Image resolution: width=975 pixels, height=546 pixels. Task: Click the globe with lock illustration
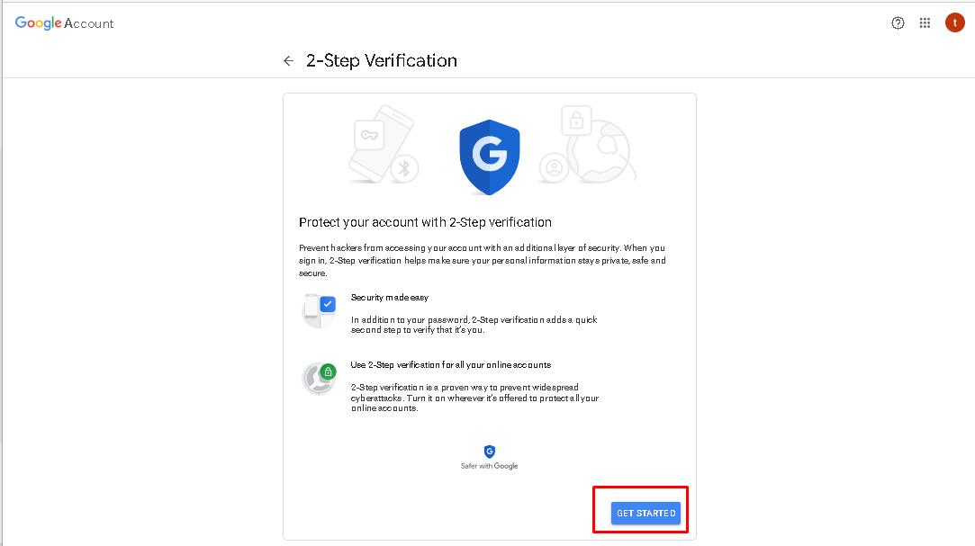[x=596, y=147]
